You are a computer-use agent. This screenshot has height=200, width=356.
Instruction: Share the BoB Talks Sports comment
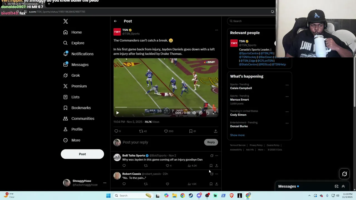(x=217, y=166)
